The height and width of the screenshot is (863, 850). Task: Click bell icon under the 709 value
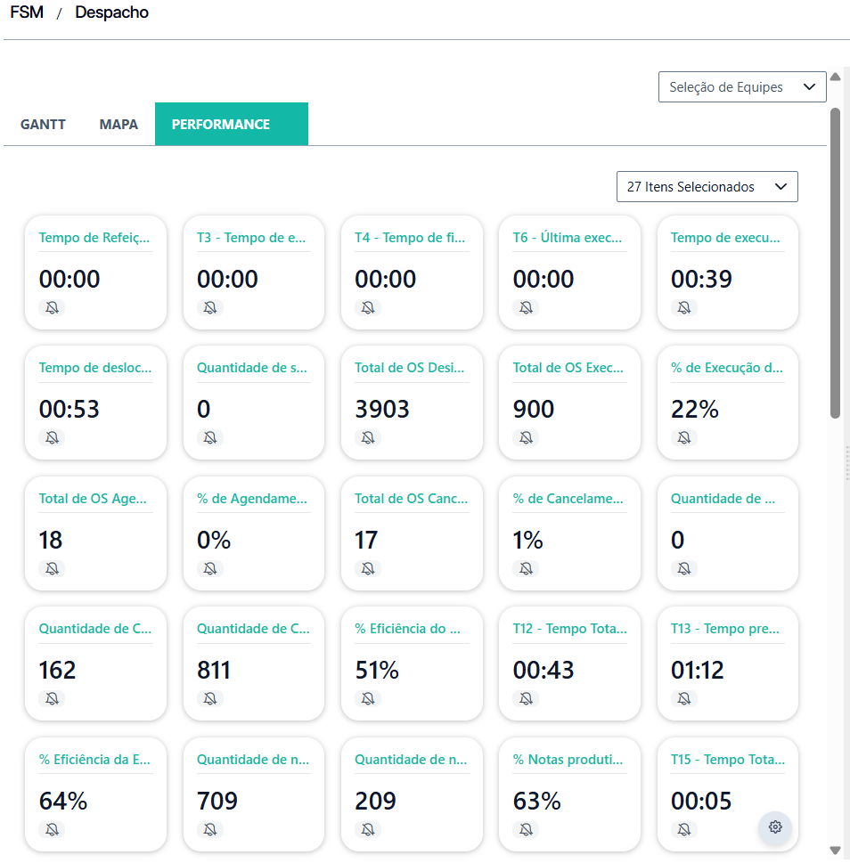coord(210,829)
